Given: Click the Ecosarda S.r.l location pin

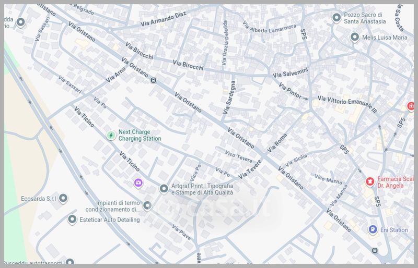Looking at the screenshot, I should [63, 198].
